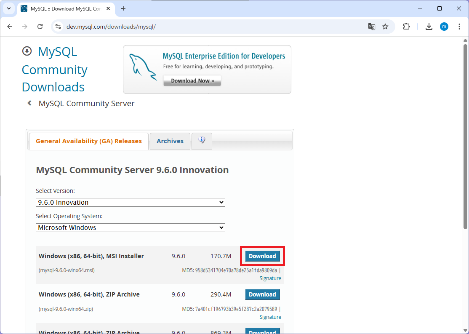The height and width of the screenshot is (334, 469).
Task: Show browser downloads tray icon
Action: point(429,27)
